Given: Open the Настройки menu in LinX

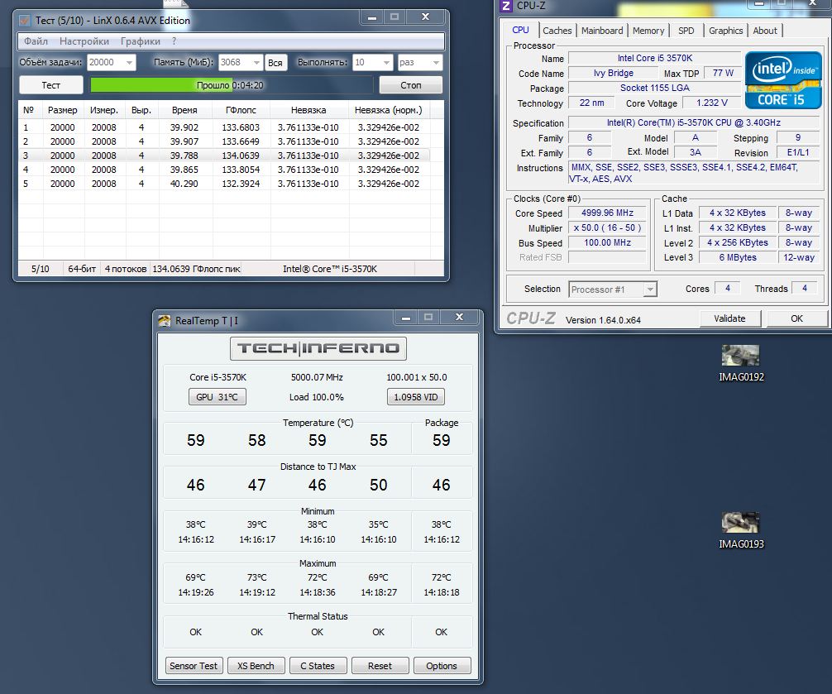Looking at the screenshot, I should point(84,41).
